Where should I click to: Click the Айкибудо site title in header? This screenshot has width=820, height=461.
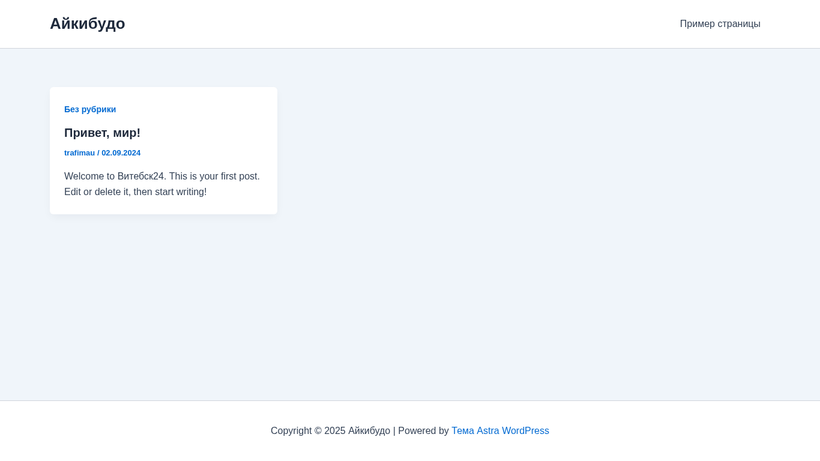[87, 23]
